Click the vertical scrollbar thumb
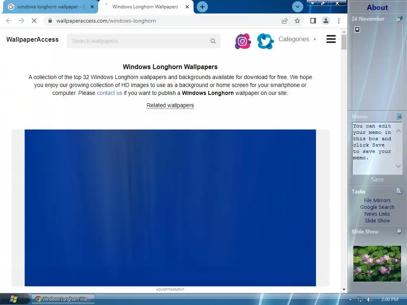 (344, 42)
